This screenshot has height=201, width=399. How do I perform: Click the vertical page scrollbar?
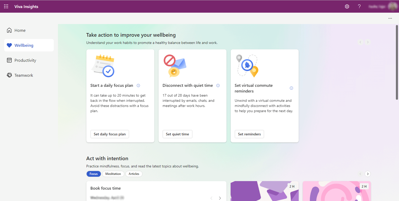397,62
